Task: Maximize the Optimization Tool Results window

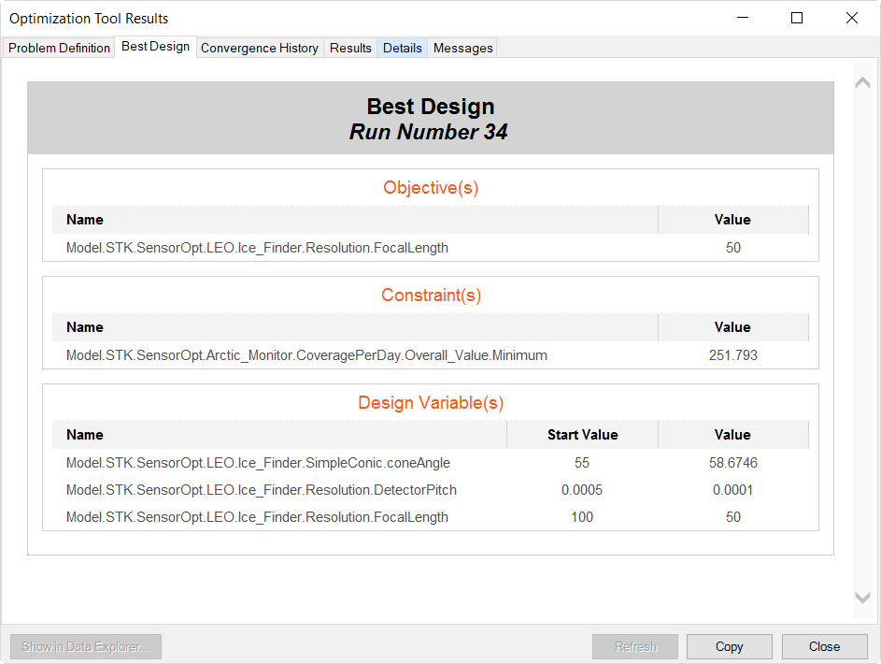Action: (x=797, y=18)
